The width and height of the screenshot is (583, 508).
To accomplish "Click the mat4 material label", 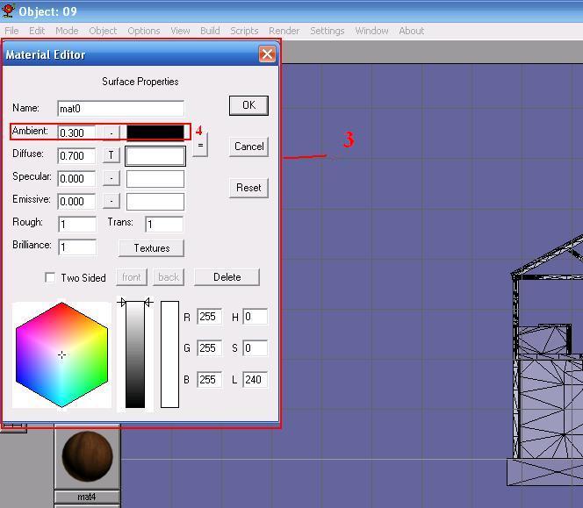I will [87, 497].
